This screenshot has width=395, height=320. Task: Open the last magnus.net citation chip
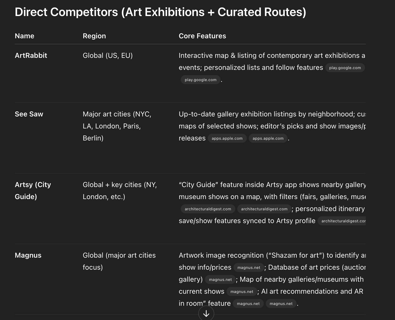[281, 303]
